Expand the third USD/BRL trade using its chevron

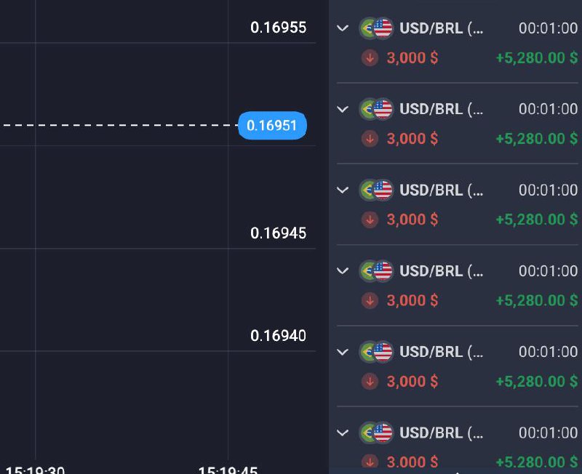point(343,190)
